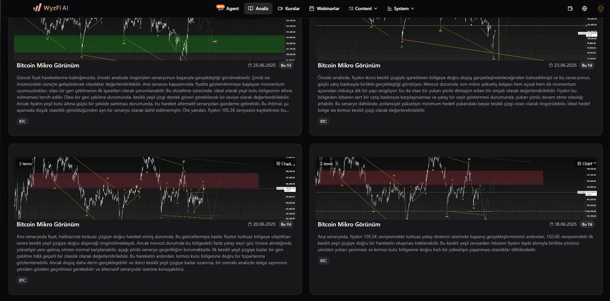Click the date text 20.06.2025
610x301 pixels.
[265, 224]
